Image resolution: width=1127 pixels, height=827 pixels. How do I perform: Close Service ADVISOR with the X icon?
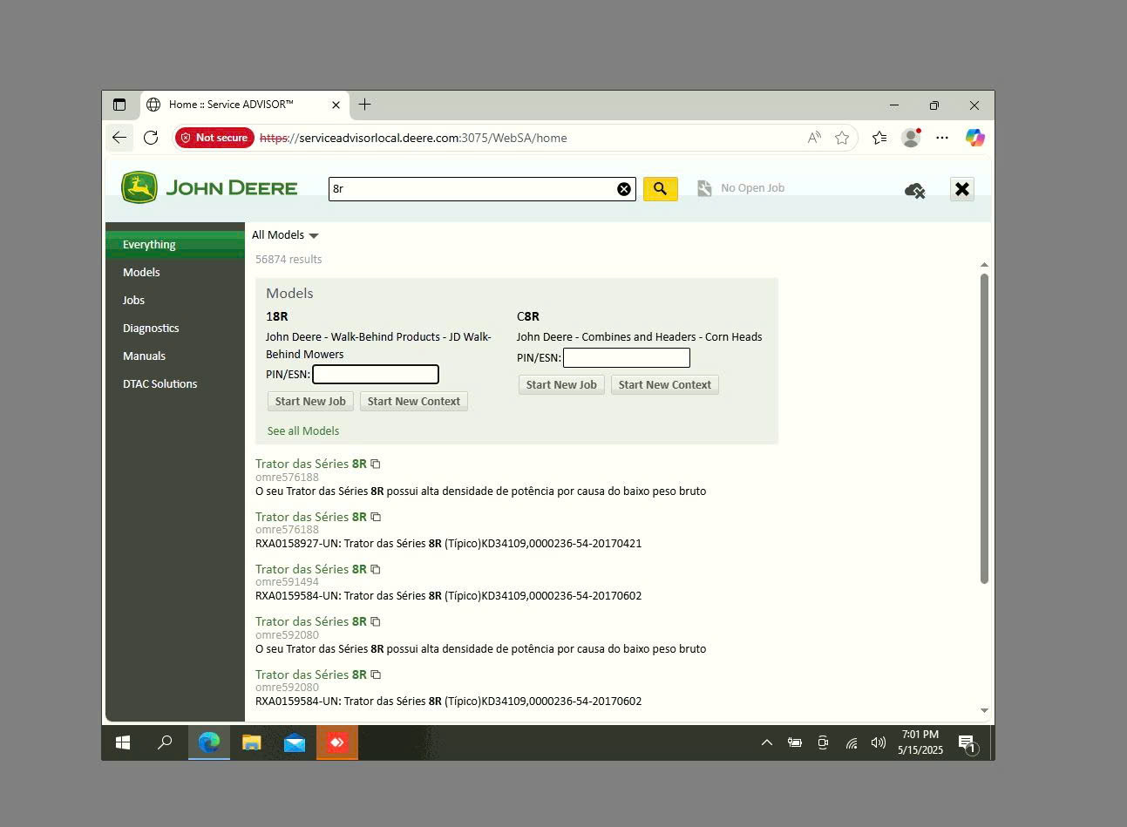961,189
